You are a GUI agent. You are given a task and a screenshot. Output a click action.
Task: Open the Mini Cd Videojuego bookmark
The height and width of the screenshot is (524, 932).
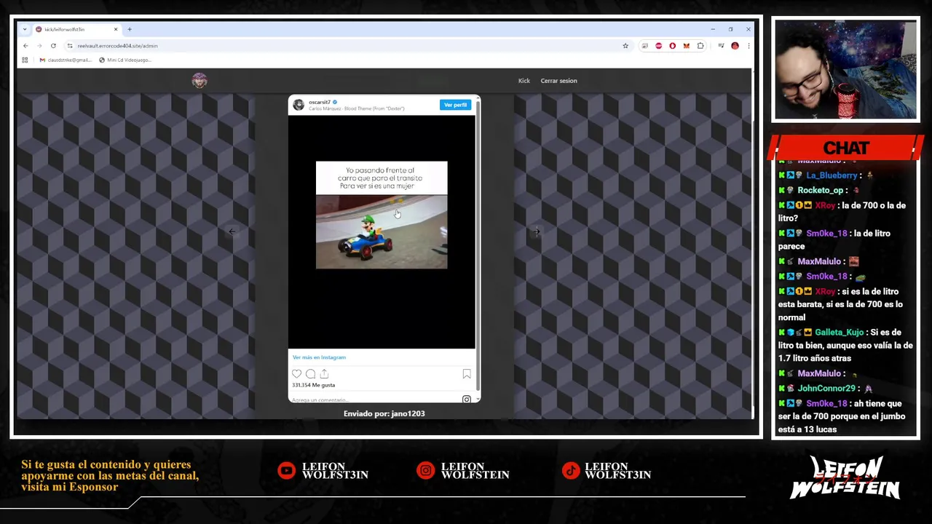pyautogui.click(x=125, y=60)
